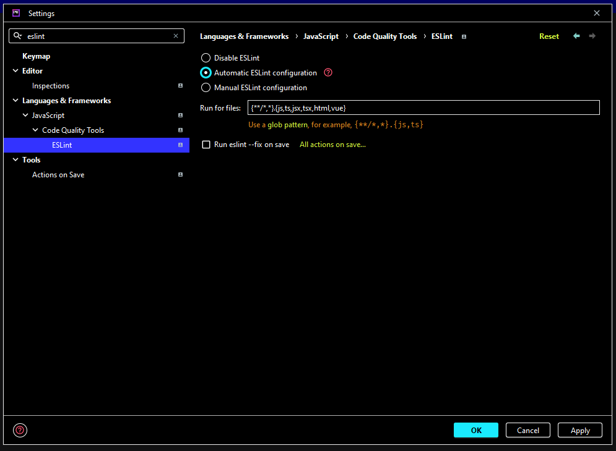Click the Languages & Frameworks breadcrumb
Image resolution: width=616 pixels, height=451 pixels.
(x=244, y=36)
